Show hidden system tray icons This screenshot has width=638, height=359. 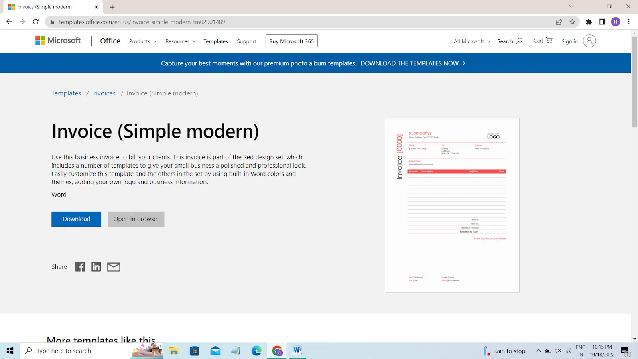538,351
